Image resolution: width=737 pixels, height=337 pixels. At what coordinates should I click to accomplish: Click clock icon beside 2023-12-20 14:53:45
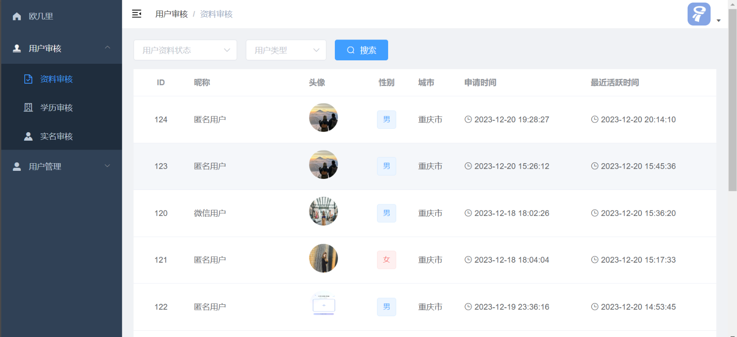tap(595, 306)
